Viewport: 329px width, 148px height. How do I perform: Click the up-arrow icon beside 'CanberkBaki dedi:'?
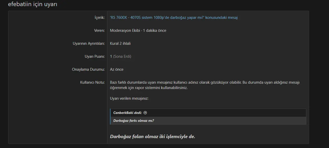pyautogui.click(x=145, y=113)
